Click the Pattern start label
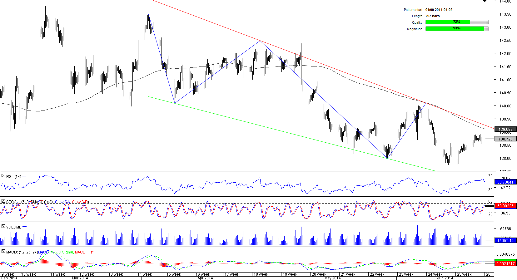The width and height of the screenshot is (517, 280). click(x=413, y=10)
